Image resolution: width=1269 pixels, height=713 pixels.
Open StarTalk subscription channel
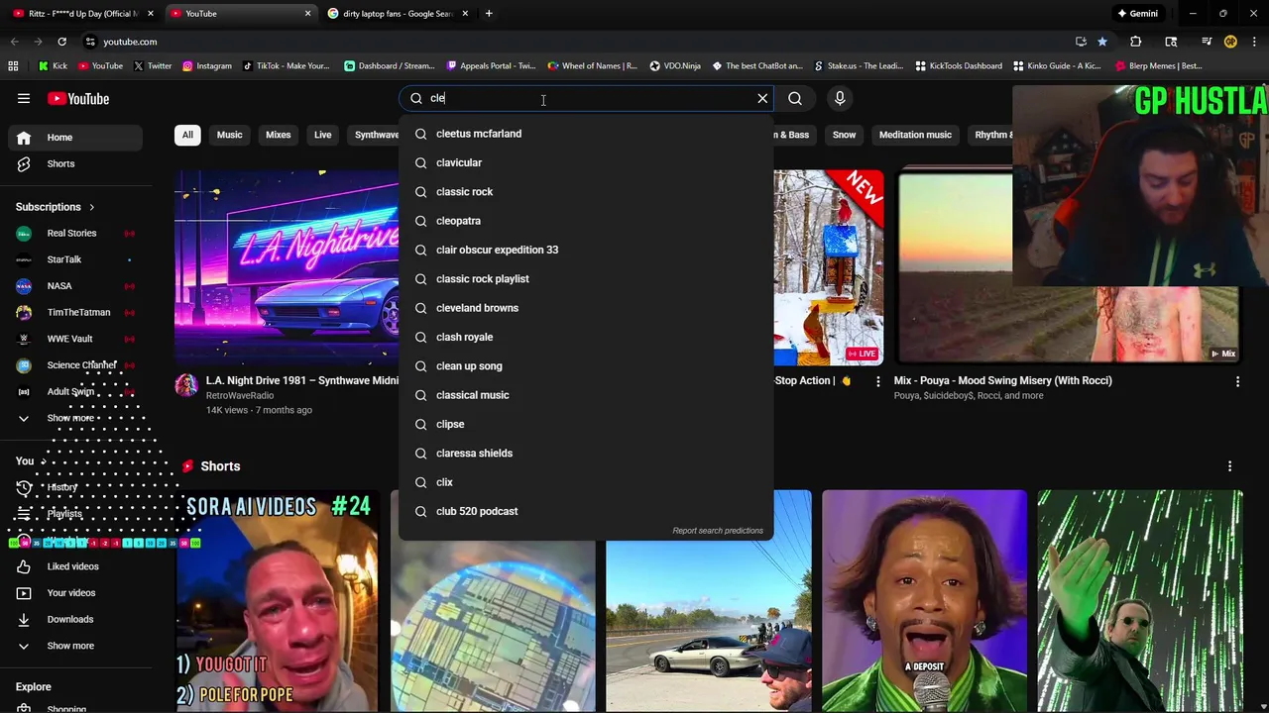coord(75,259)
